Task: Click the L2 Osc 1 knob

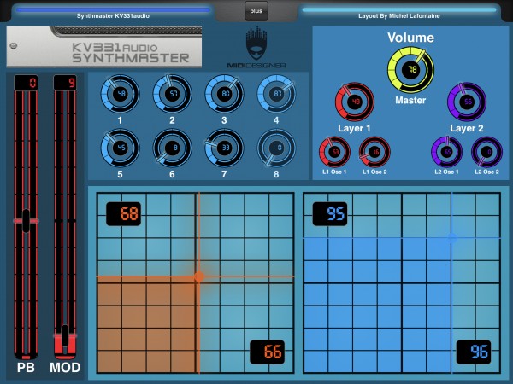Action: click(x=447, y=152)
